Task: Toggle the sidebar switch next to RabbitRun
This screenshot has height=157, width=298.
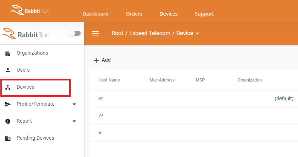Action: click(74, 34)
